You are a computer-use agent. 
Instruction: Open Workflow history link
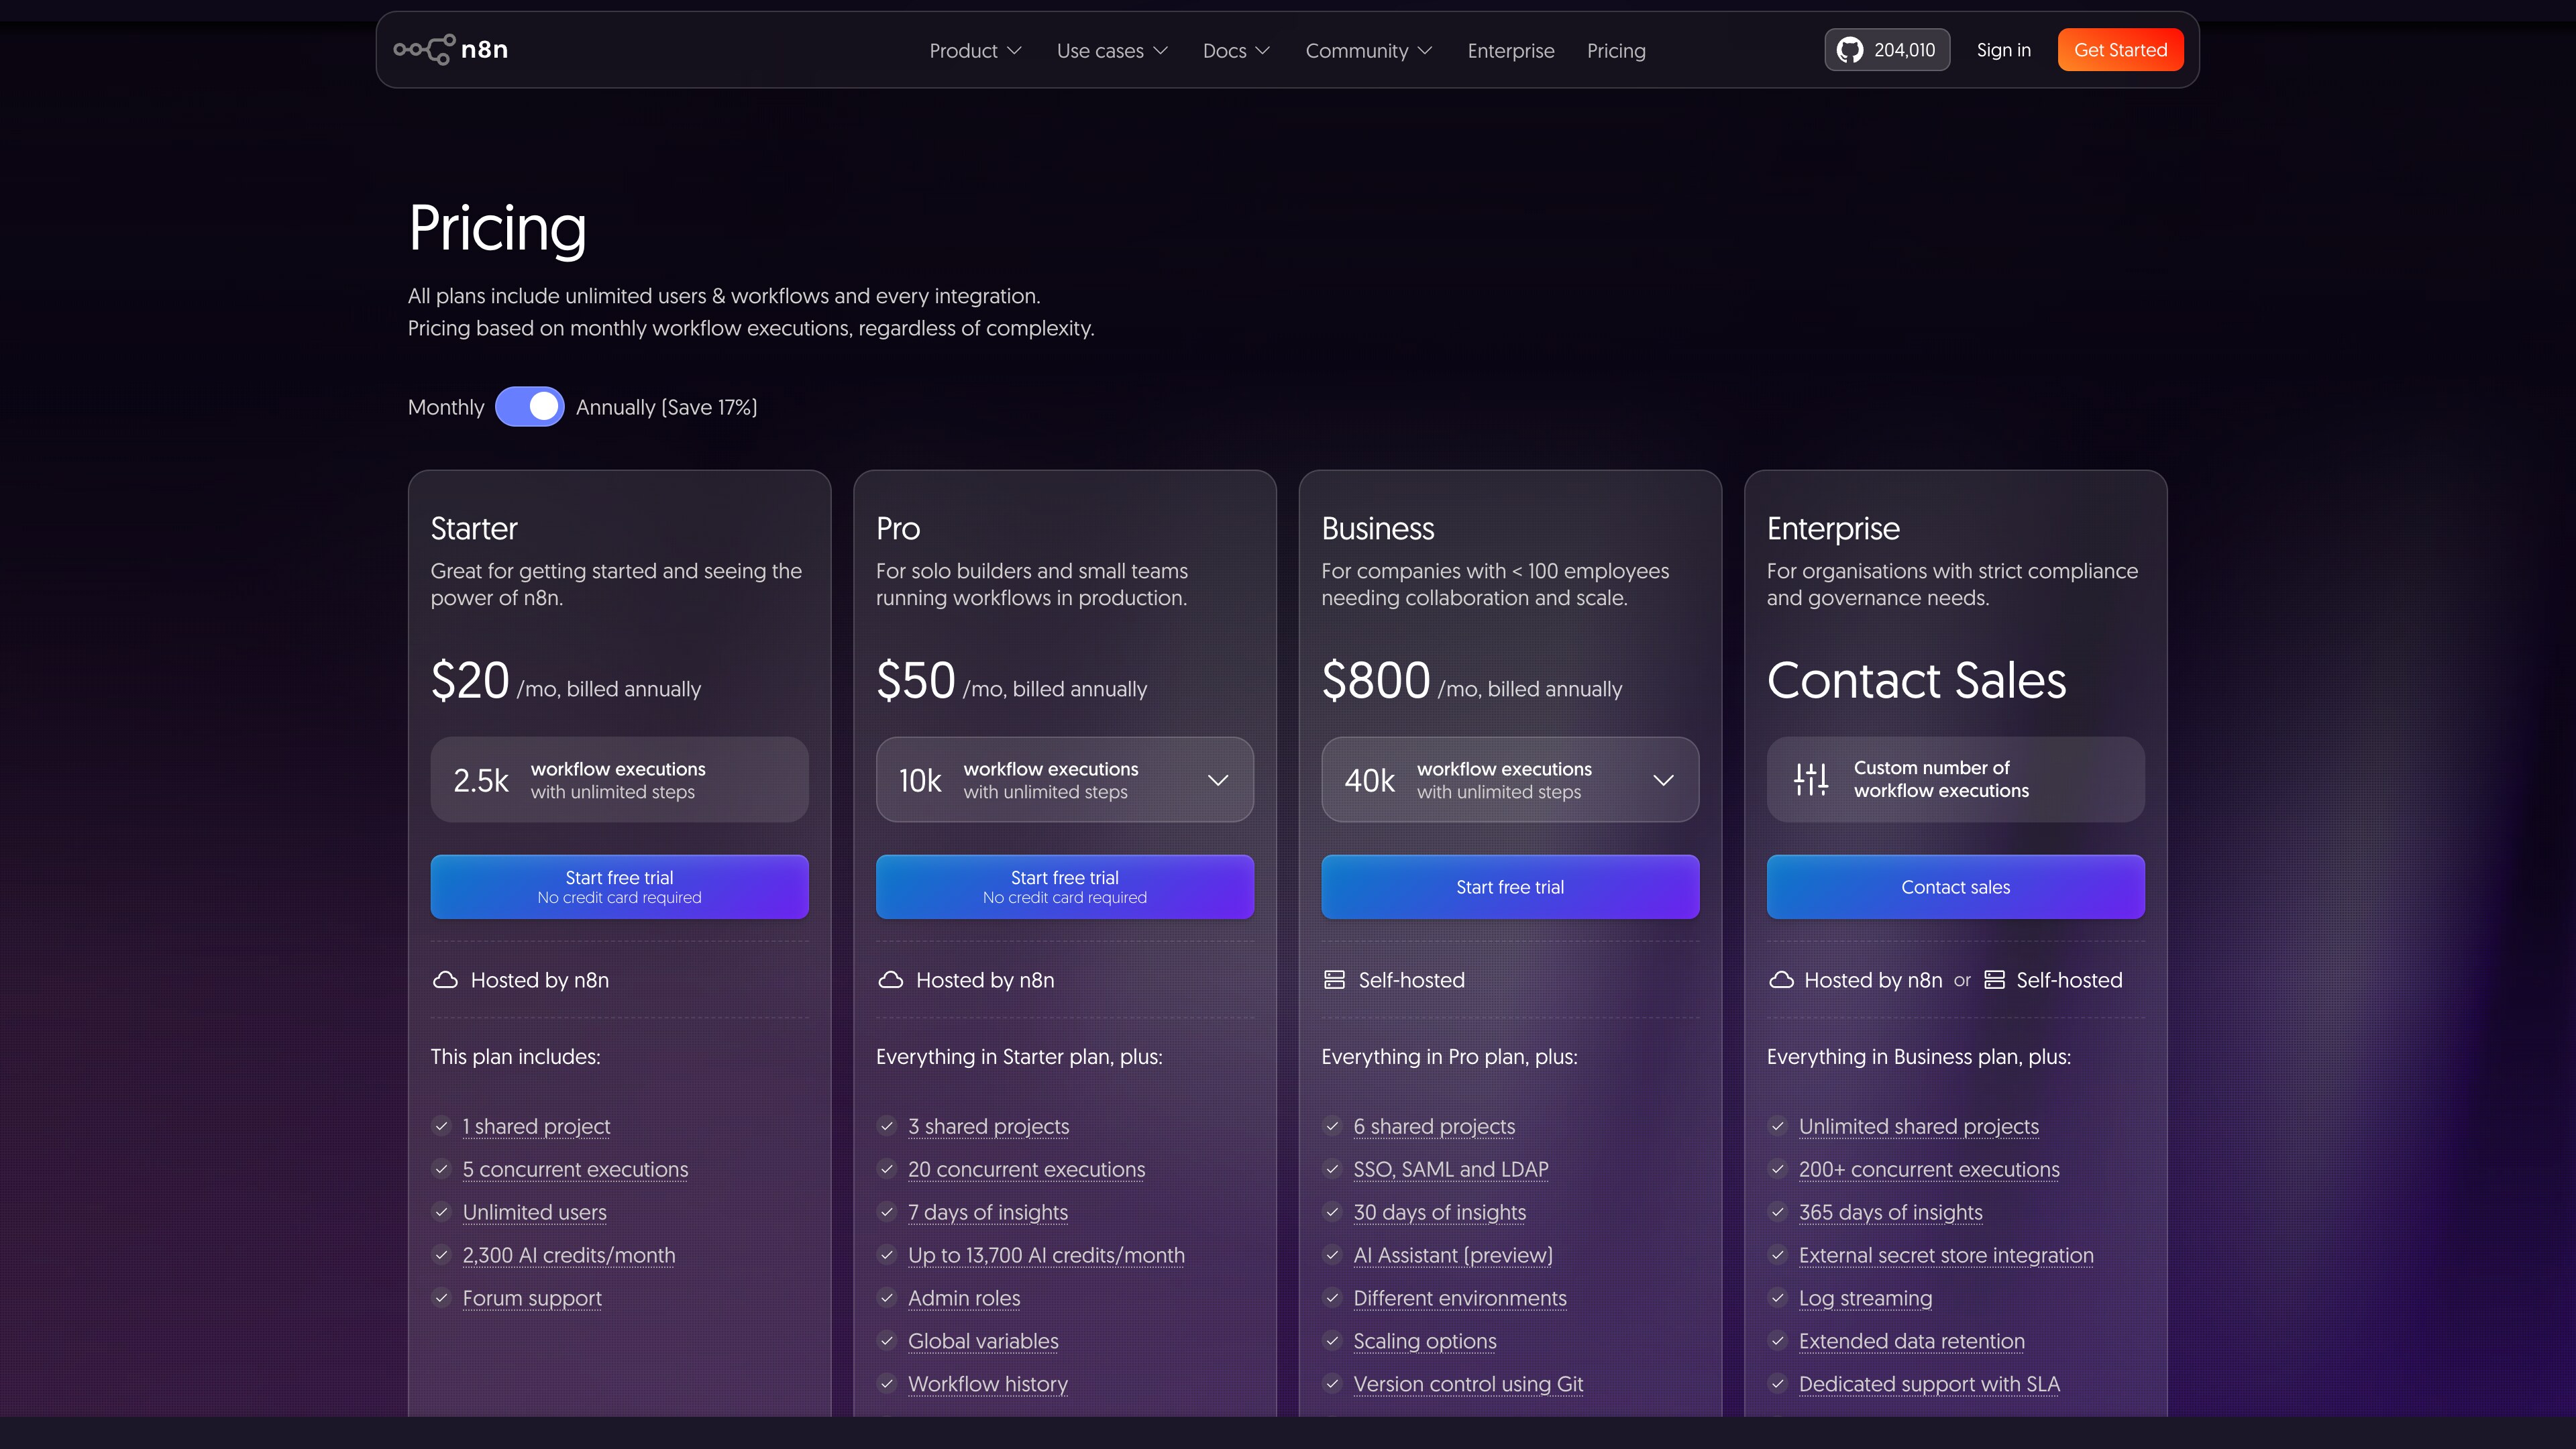(988, 1384)
